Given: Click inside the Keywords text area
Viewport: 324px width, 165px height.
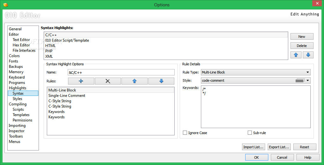Looking at the screenshot, I should (x=256, y=107).
